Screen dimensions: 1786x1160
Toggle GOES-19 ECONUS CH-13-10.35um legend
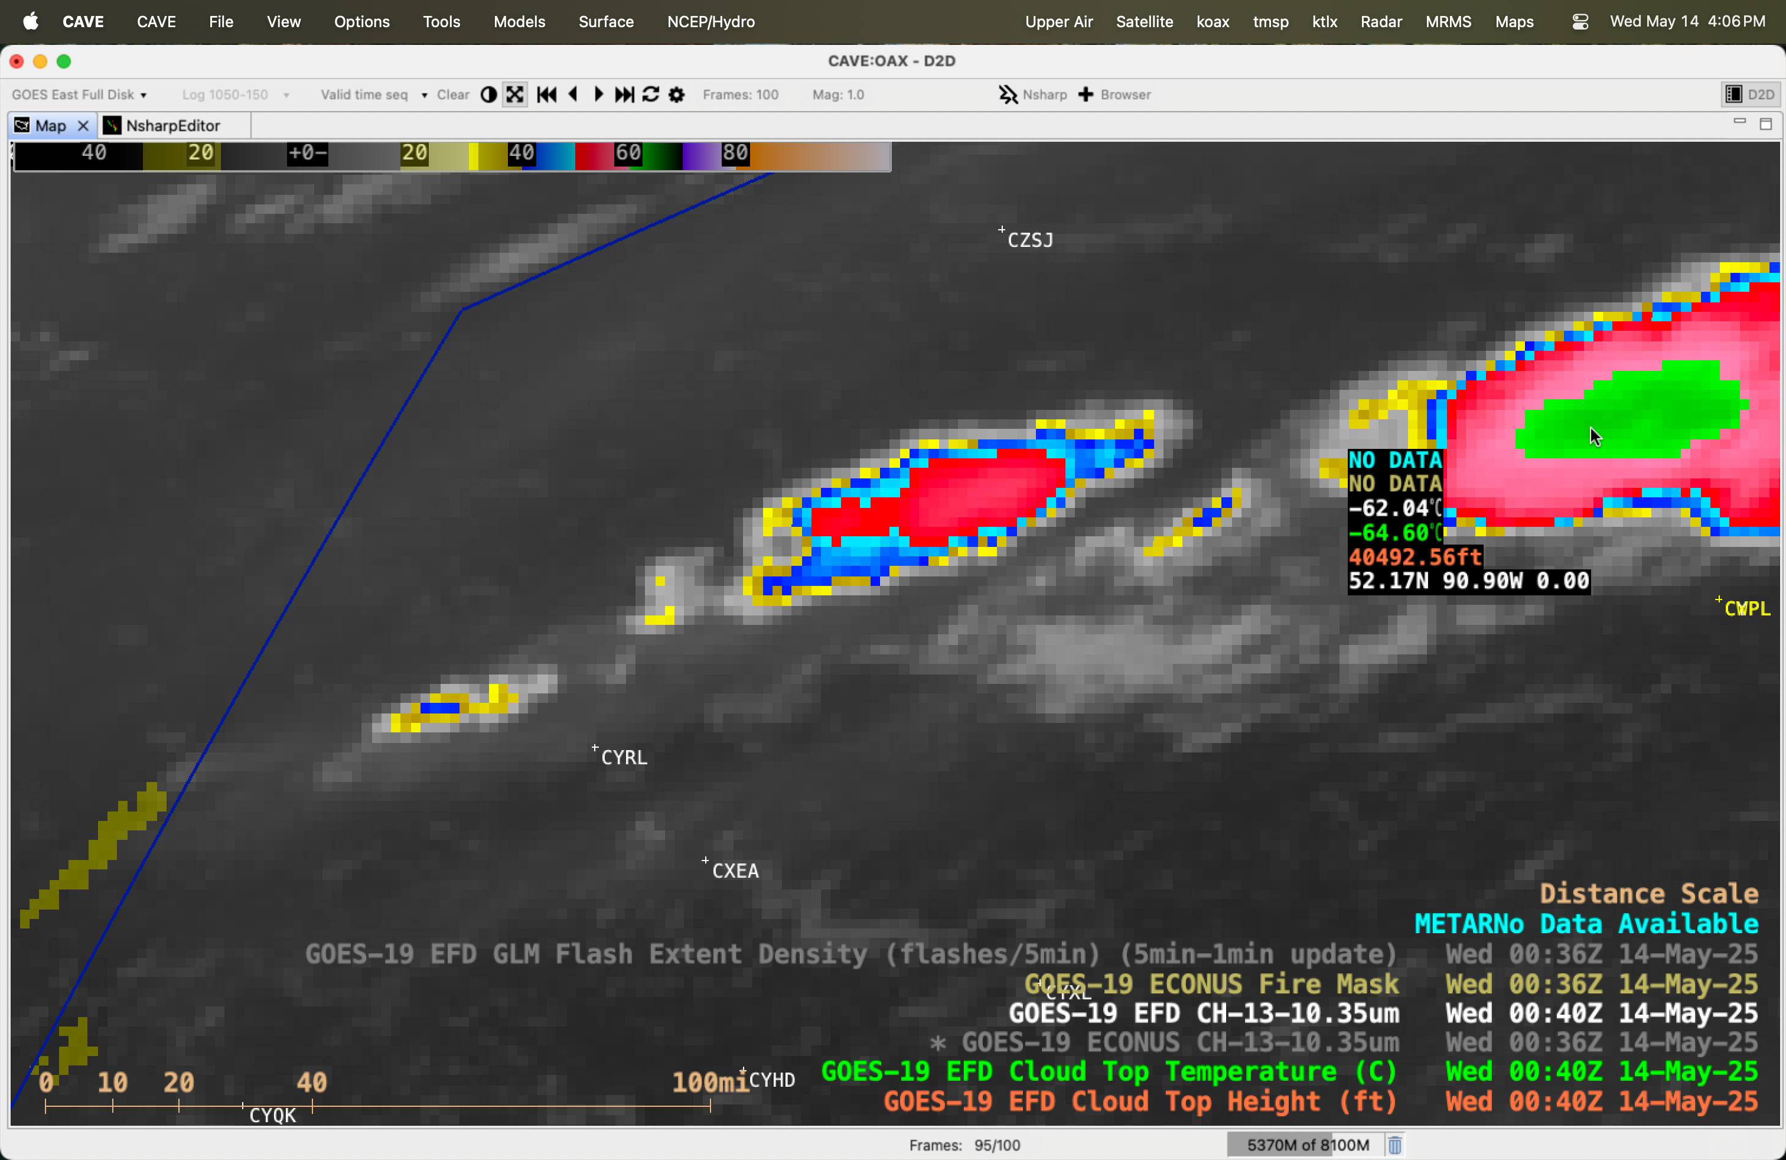1343,1042
